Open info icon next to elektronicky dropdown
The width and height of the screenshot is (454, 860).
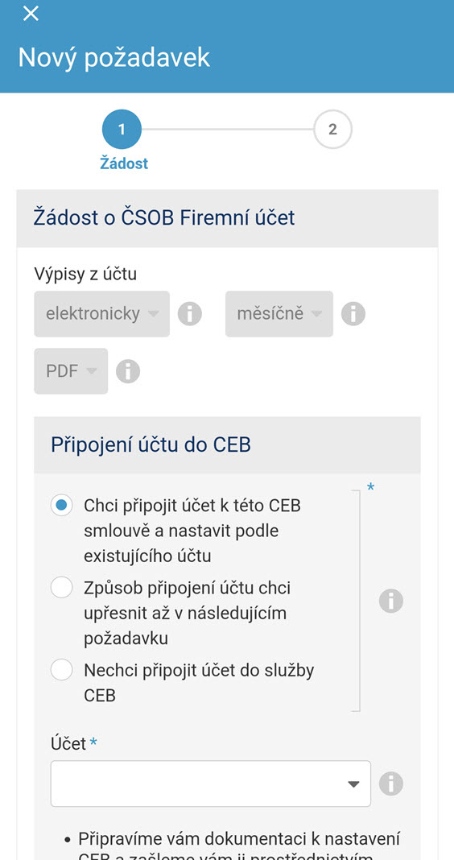click(190, 314)
